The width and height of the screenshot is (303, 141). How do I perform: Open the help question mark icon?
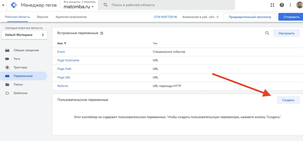pyautogui.click(x=282, y=5)
